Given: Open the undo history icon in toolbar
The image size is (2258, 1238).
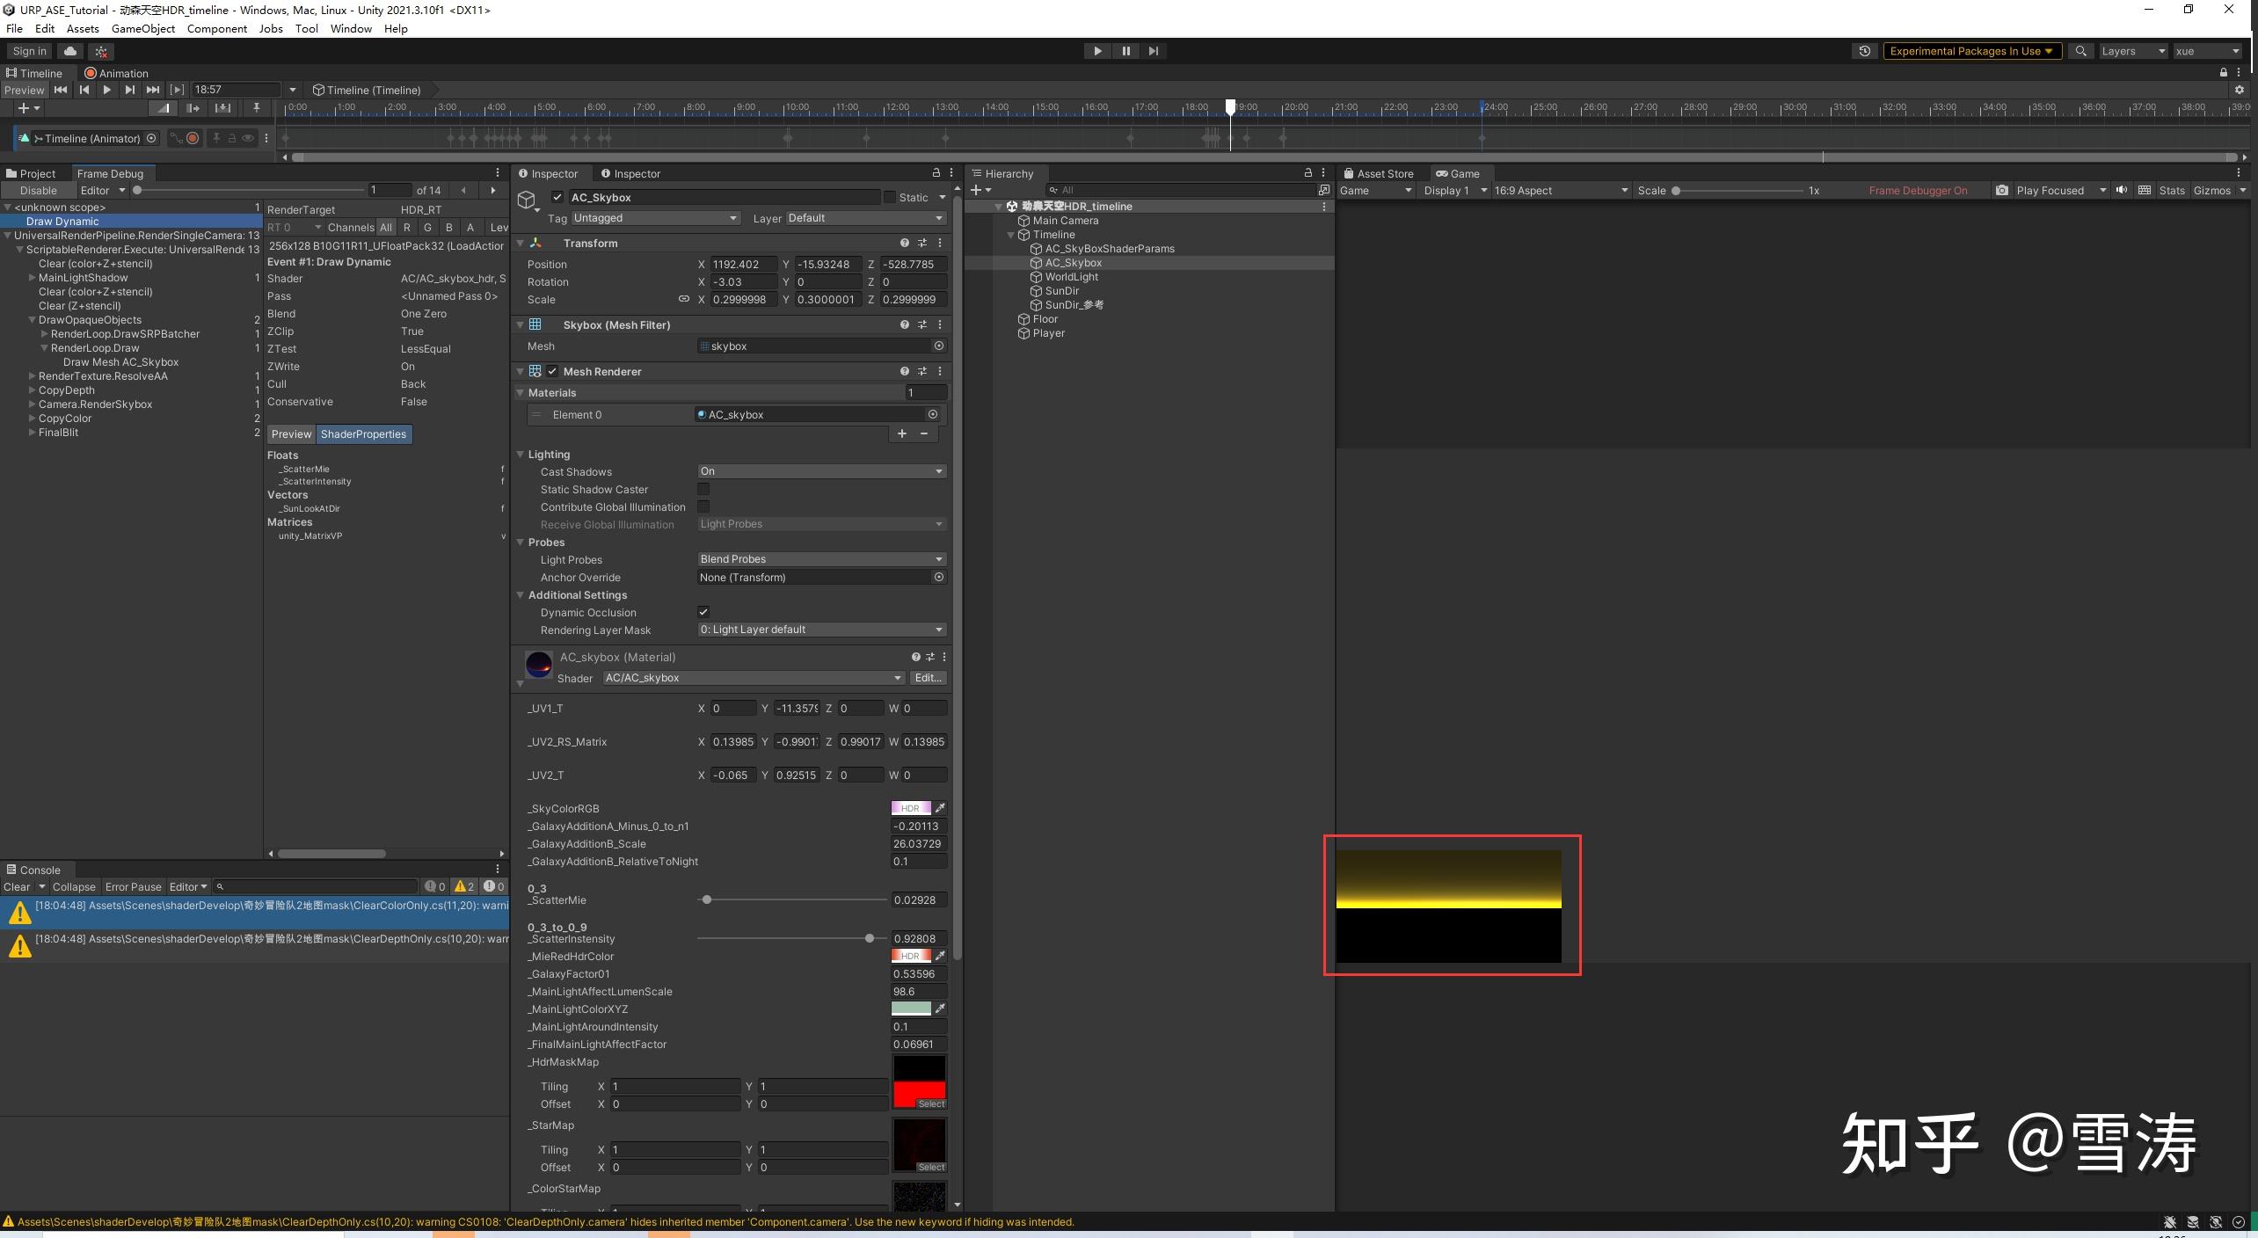Looking at the screenshot, I should point(1864,51).
